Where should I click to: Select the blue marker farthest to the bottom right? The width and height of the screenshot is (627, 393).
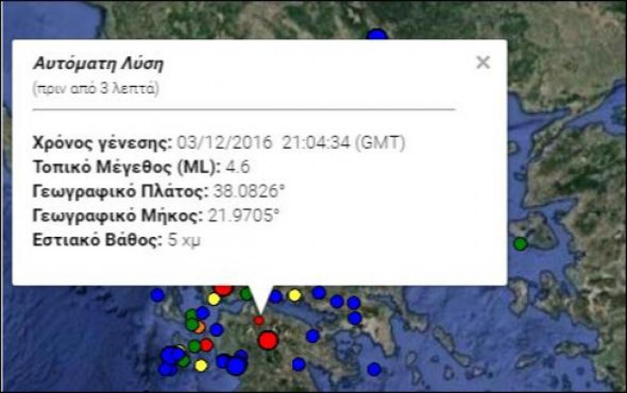pyautogui.click(x=374, y=369)
